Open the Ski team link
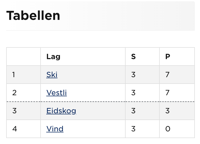Image resolution: width=200 pixels, height=144 pixels. tap(52, 75)
